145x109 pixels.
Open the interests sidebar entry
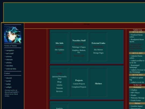[x=9, y=59]
